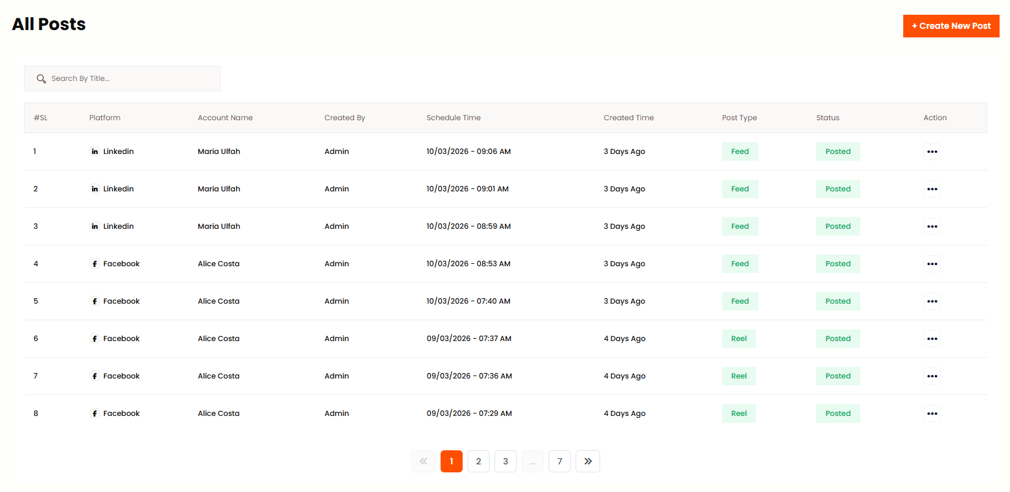The width and height of the screenshot is (1010, 492).
Task: Click LinkedIn icon in row 2
Action: (x=94, y=189)
